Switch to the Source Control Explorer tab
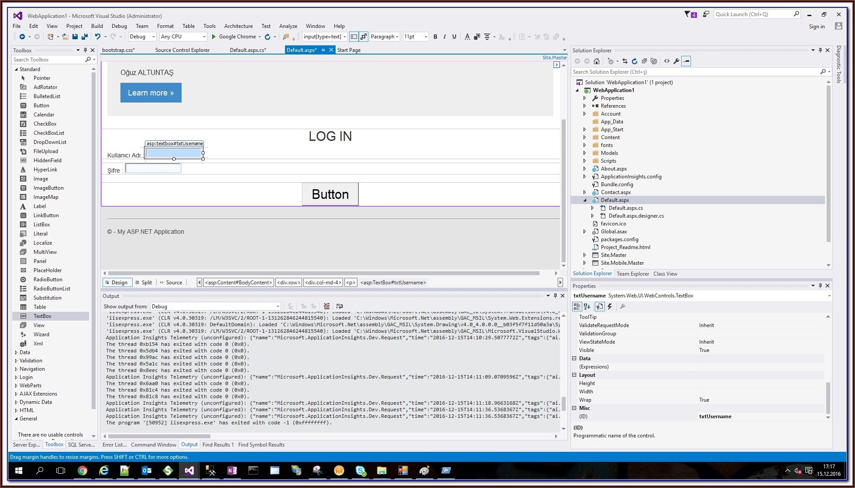 coord(182,50)
